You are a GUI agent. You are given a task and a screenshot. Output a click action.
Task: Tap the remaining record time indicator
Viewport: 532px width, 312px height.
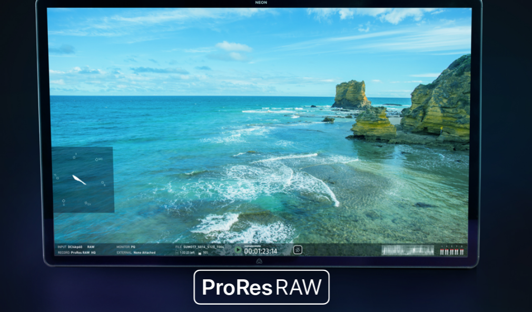pos(187,252)
